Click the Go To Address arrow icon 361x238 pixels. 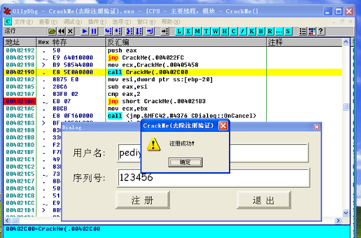[165, 31]
